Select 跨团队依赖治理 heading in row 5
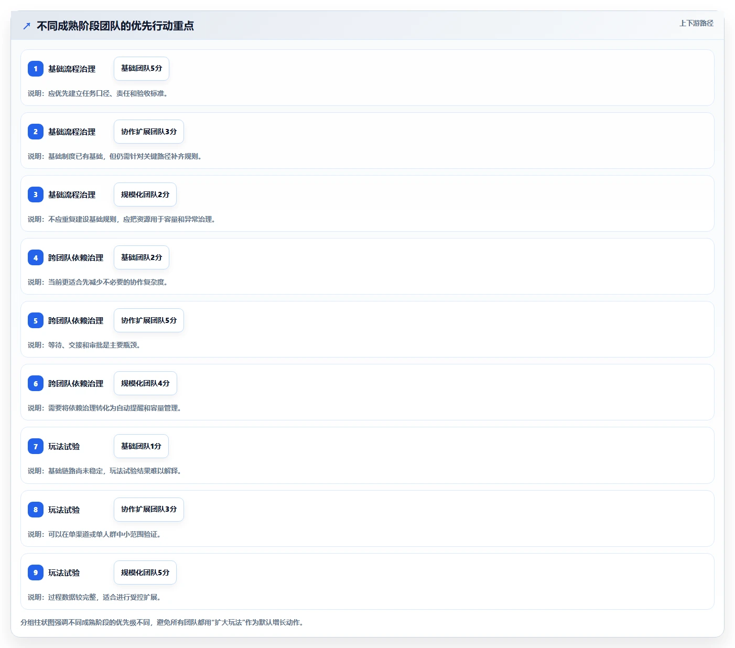Viewport: 735px width, 648px height. (x=76, y=320)
